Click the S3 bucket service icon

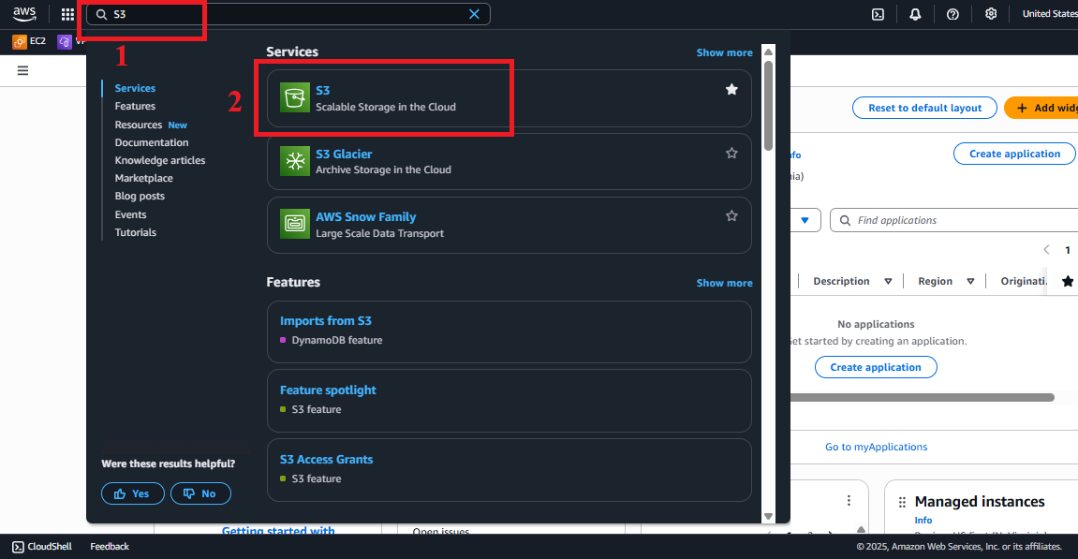pos(295,97)
